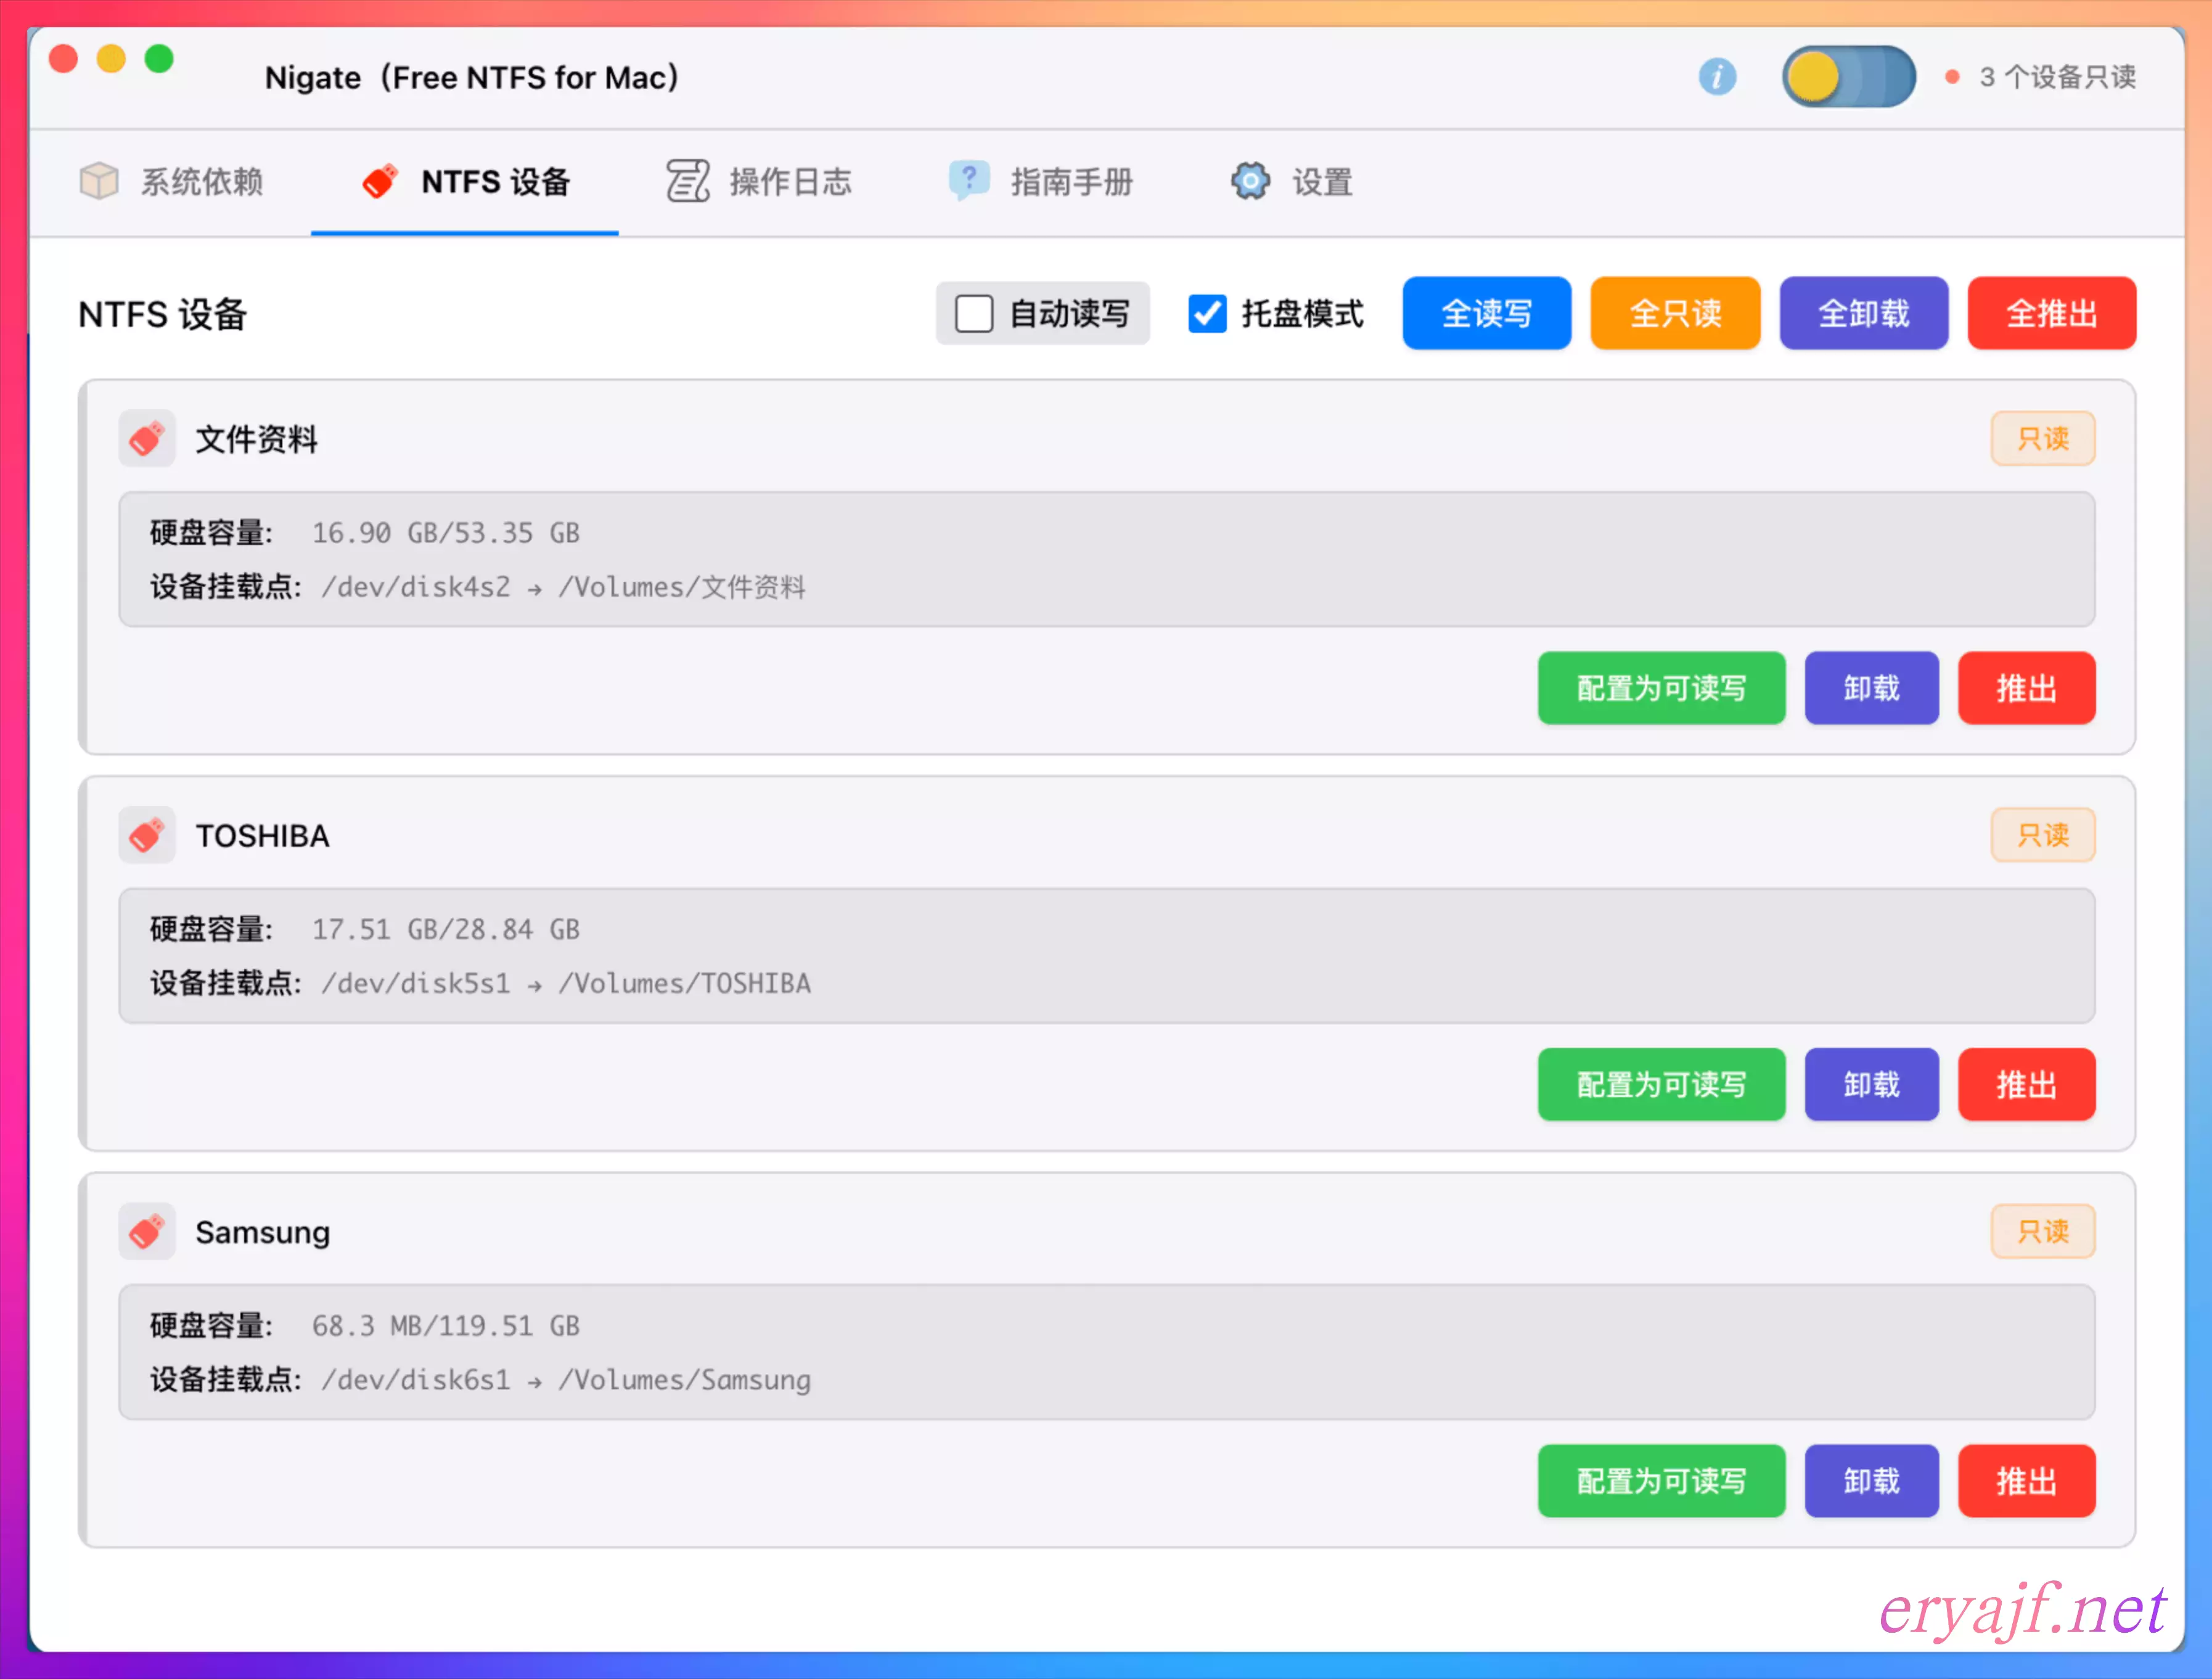2212x1679 pixels.
Task: Click the 只读 status badge on Samsung
Action: (2042, 1231)
